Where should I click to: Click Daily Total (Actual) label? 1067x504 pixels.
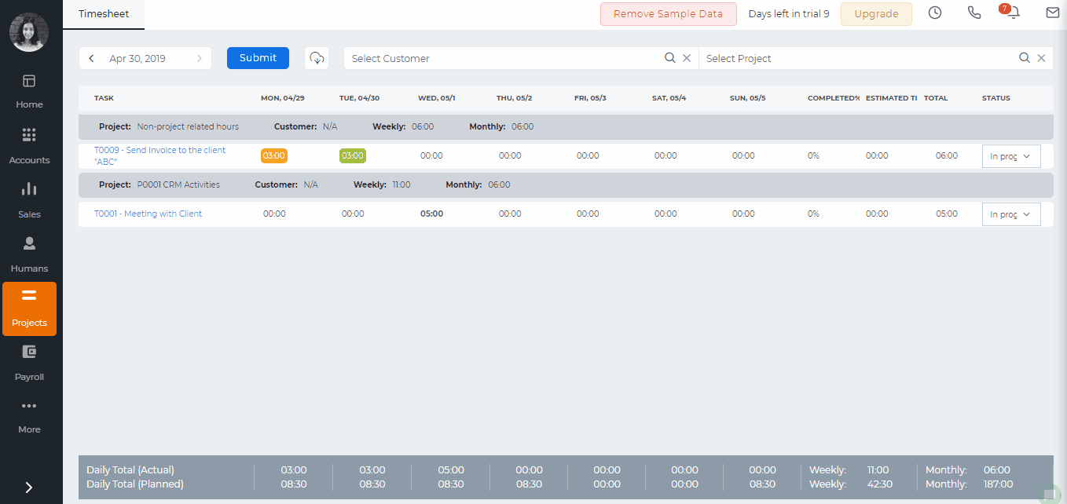(x=130, y=470)
